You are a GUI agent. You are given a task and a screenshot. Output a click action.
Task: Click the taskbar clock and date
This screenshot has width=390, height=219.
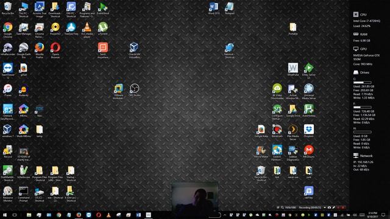tap(372, 215)
